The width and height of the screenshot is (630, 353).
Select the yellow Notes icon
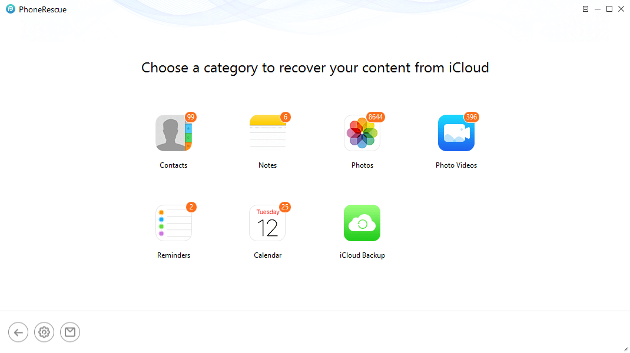(x=268, y=133)
